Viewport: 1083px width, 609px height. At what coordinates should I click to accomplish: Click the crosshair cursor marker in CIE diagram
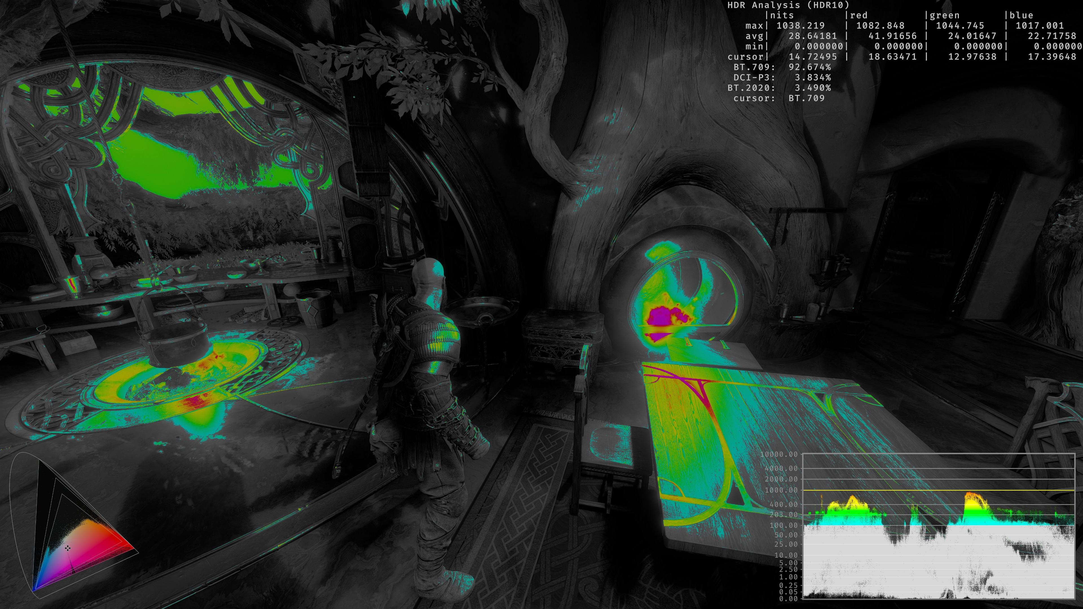point(68,548)
